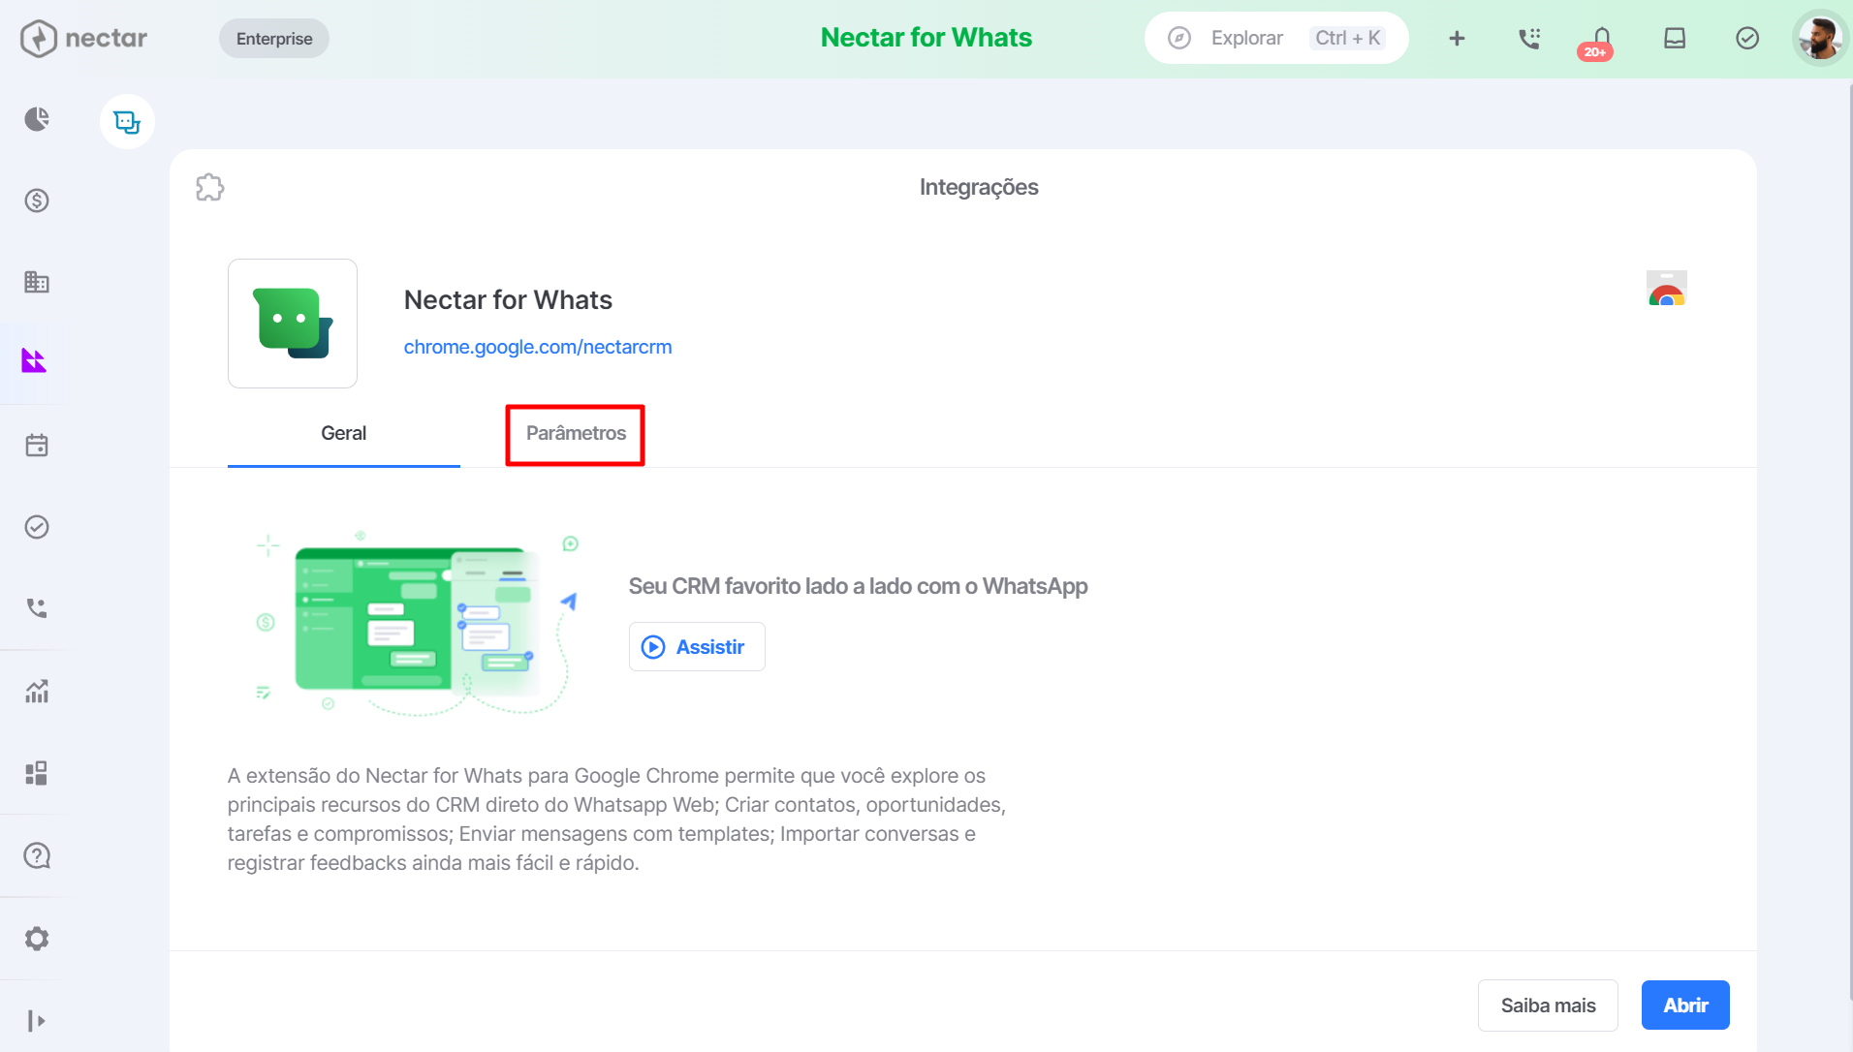This screenshot has height=1052, width=1853.
Task: Open the phone calls icon in sidebar
Action: tap(37, 608)
